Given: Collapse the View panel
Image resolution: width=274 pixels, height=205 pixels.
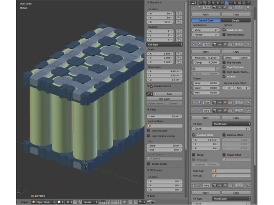Looking at the screenshot, I should [x=148, y=110].
